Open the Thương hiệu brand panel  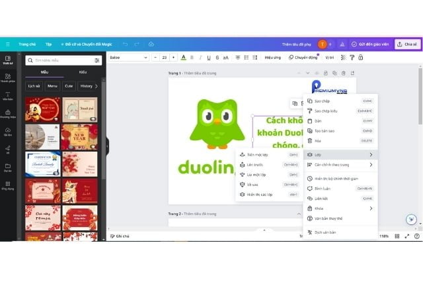point(8,114)
